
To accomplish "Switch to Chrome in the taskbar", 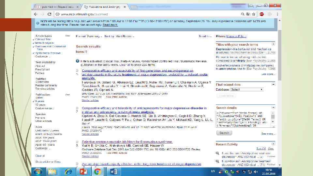I will point(97,172).
